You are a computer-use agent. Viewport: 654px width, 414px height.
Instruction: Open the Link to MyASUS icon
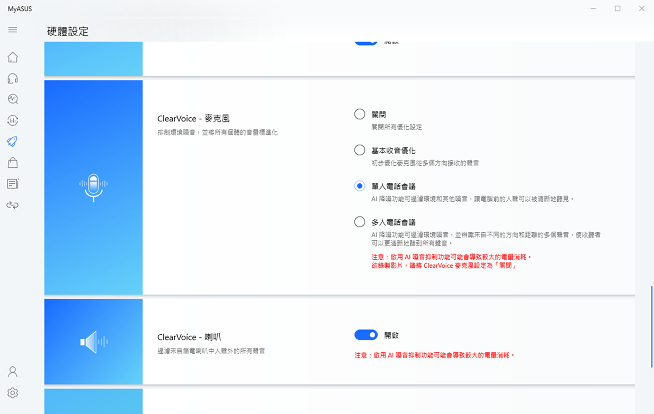click(x=13, y=205)
